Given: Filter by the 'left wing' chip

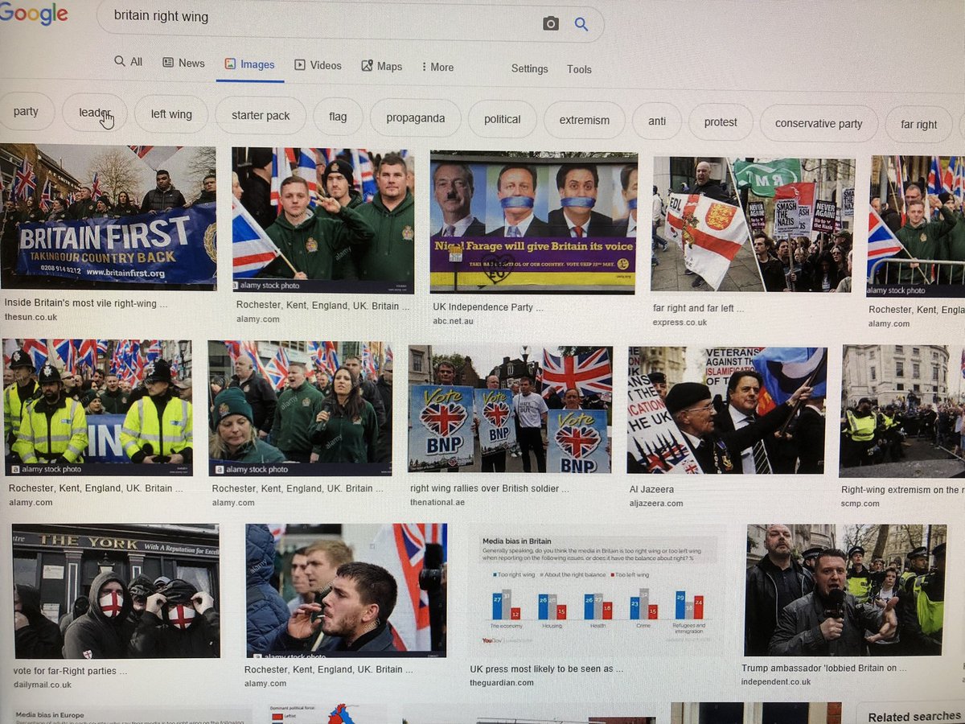Looking at the screenshot, I should [x=171, y=114].
